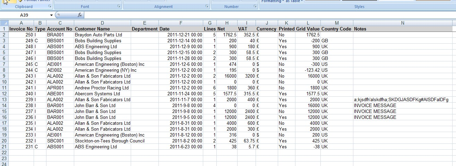Viewport: 456px width, 166px height.
Task: Click the Select All corner button
Action: click(4, 23)
